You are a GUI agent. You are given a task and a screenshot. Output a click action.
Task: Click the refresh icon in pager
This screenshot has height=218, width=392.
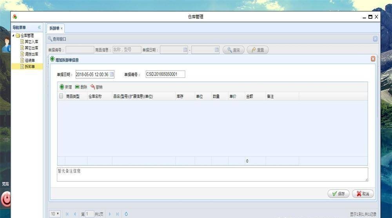pos(126,214)
